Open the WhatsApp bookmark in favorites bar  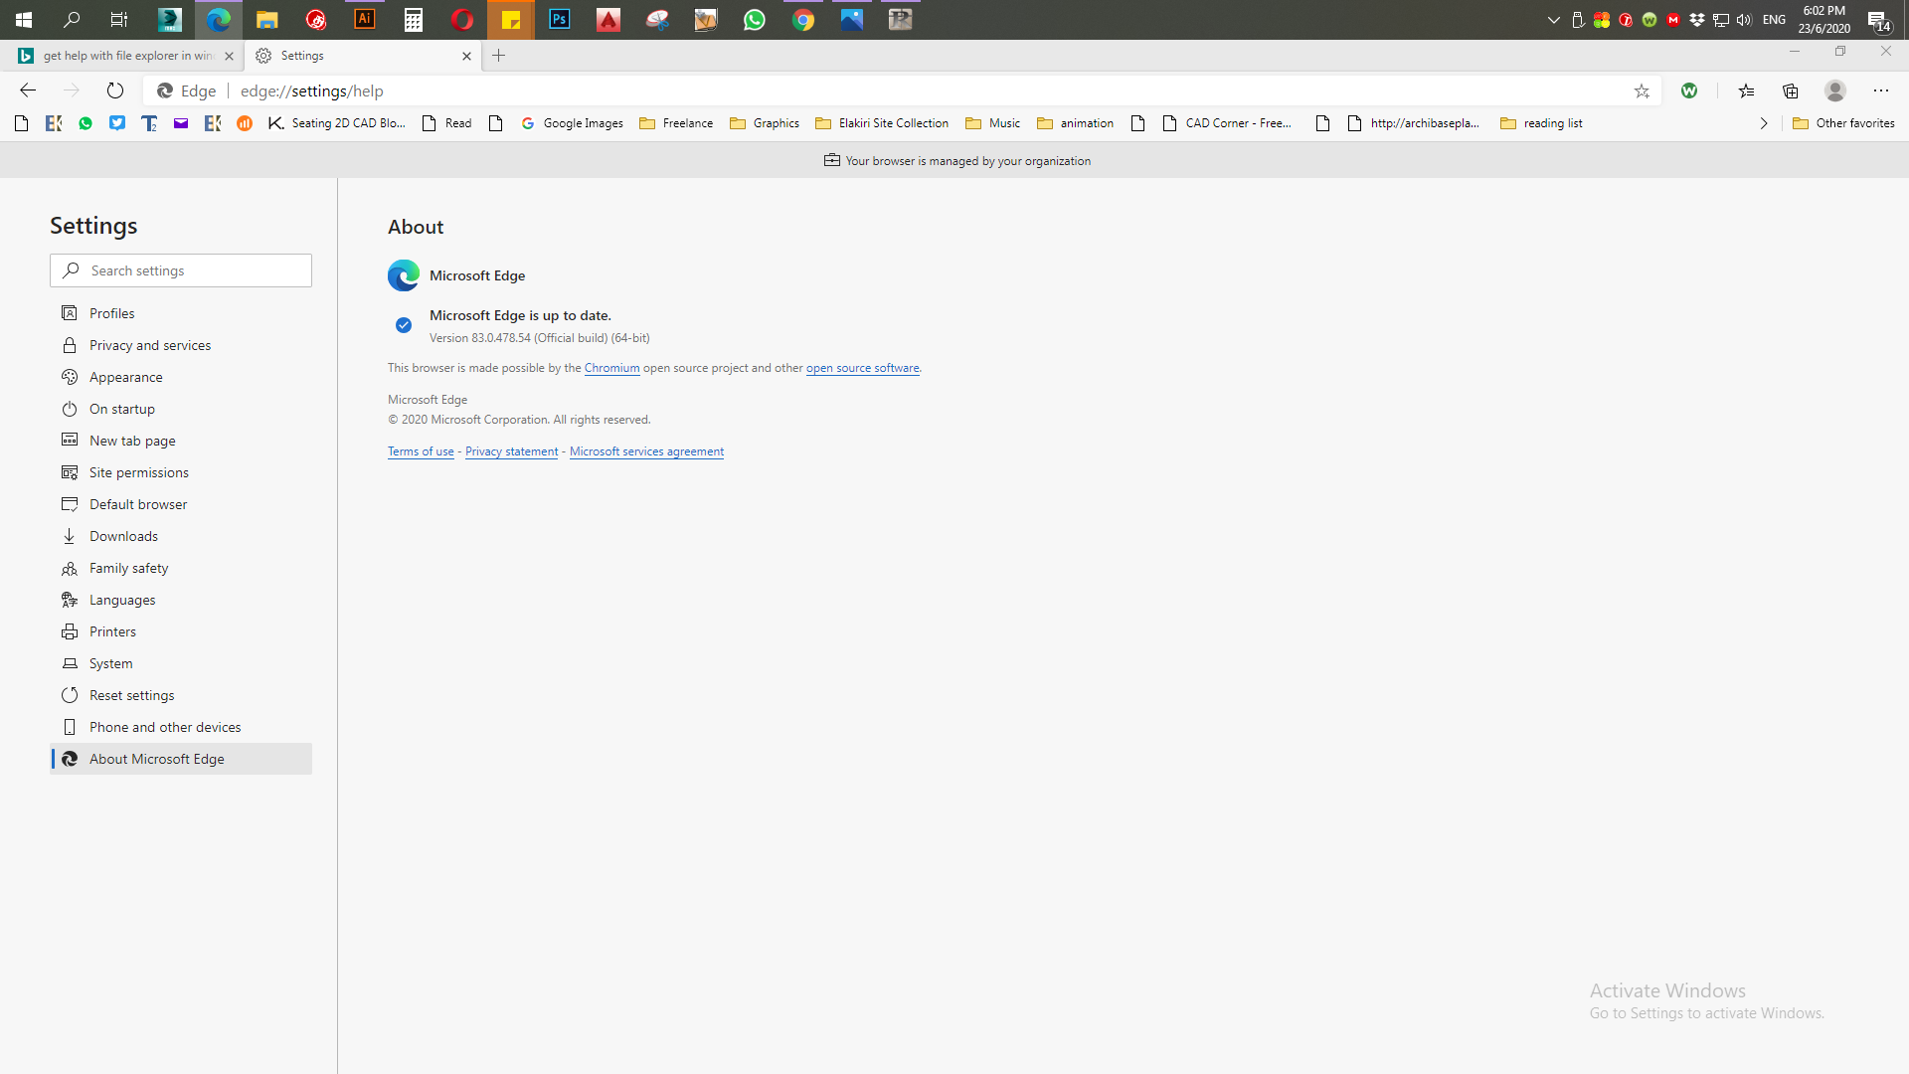point(86,123)
